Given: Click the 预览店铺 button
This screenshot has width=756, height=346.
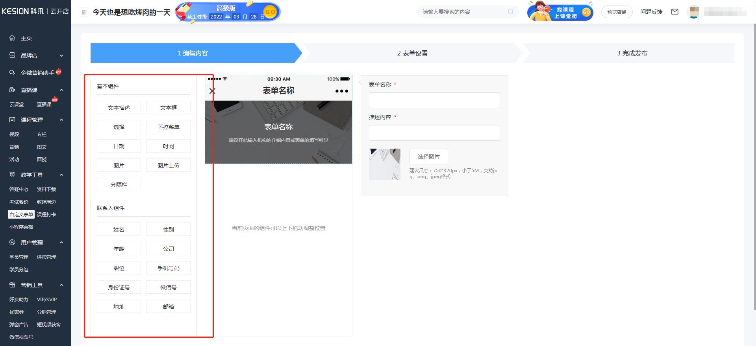Looking at the screenshot, I should tap(617, 12).
